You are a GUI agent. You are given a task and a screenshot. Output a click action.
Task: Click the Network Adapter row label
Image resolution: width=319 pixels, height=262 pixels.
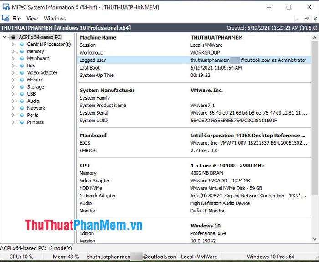[x=98, y=196]
